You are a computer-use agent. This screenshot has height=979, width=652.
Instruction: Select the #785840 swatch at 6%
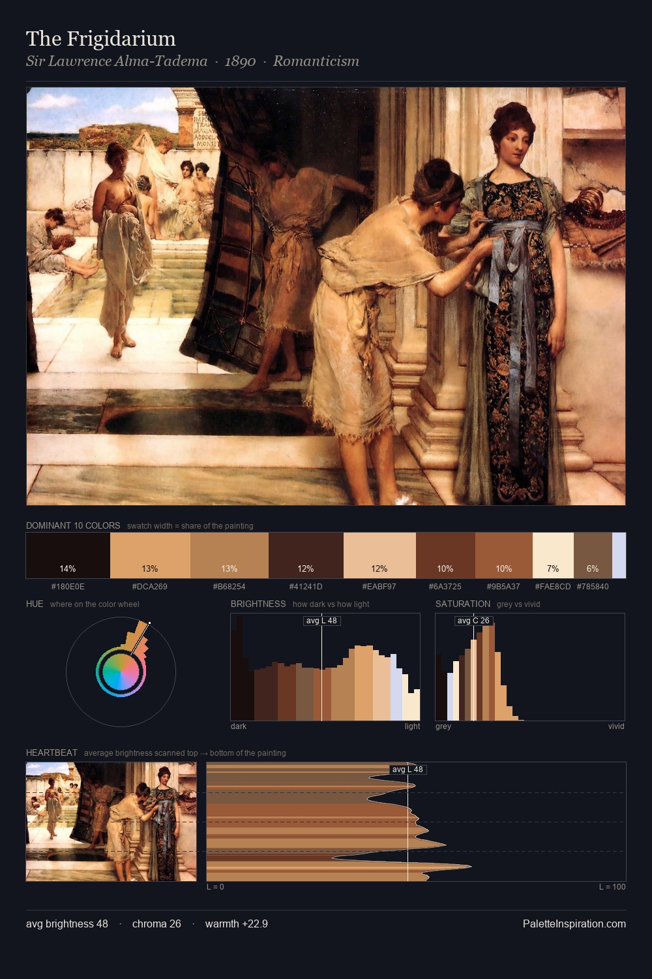point(593,555)
